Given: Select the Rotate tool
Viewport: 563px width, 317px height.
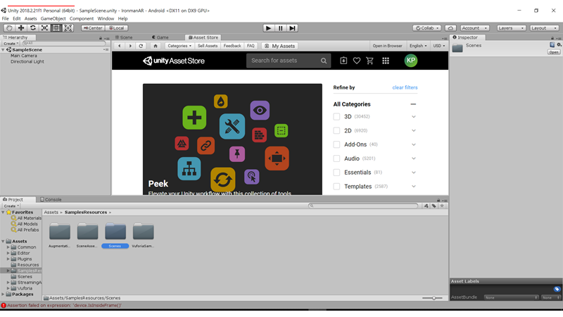Looking at the screenshot, I should 33,28.
